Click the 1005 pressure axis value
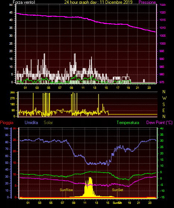Screen dimensions: 174x208 click(163, 36)
